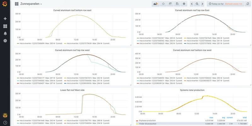Click legend entry micro-inverter:-122037068457
252x126 pixels.
(32, 83)
